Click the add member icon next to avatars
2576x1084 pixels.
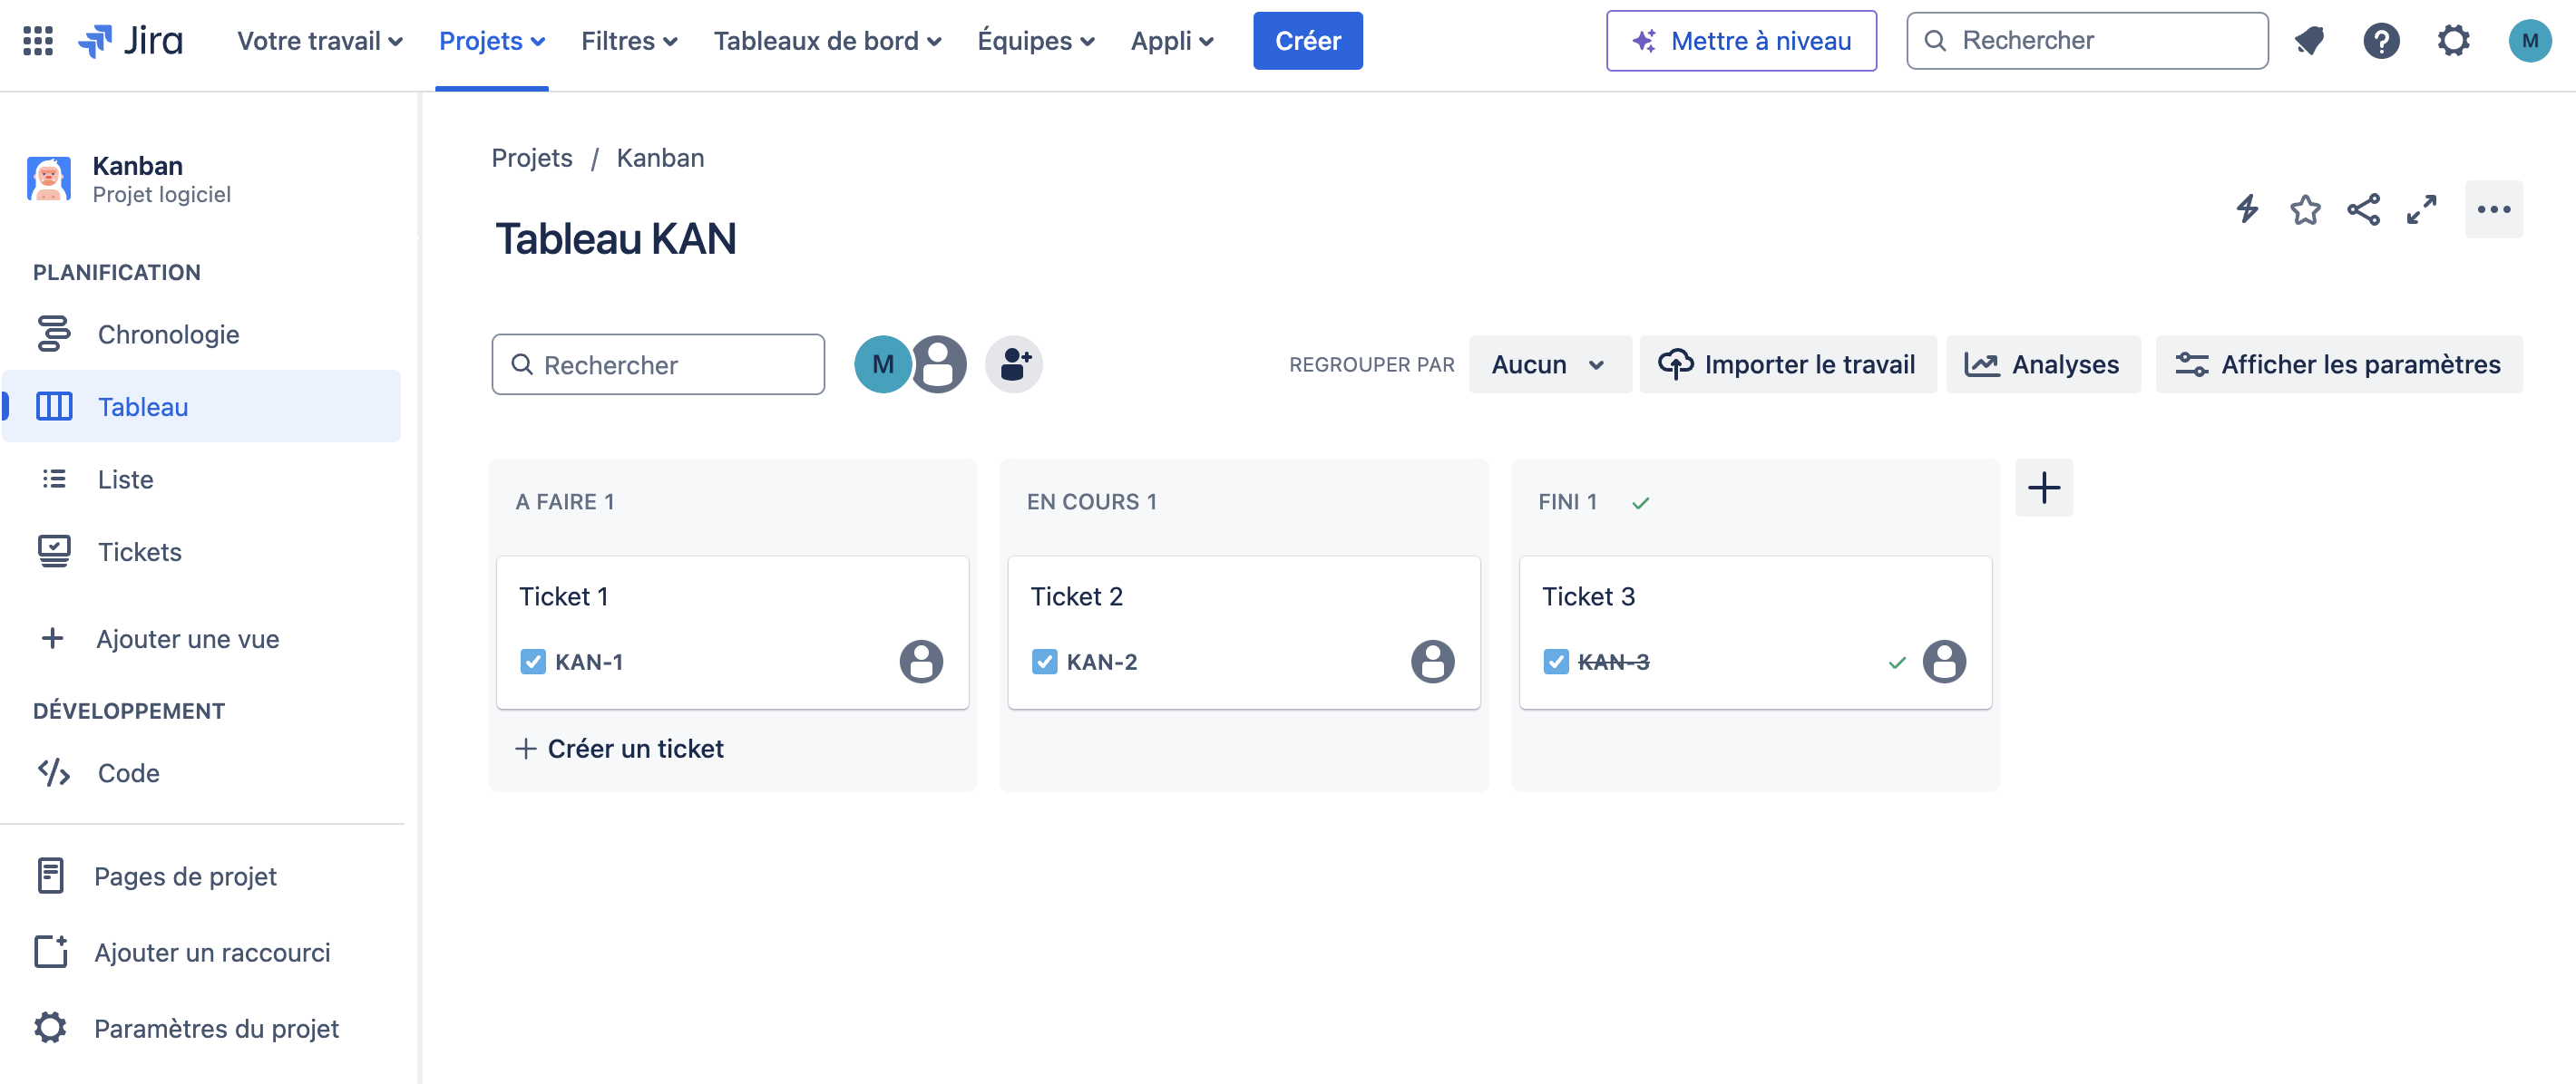click(1015, 363)
